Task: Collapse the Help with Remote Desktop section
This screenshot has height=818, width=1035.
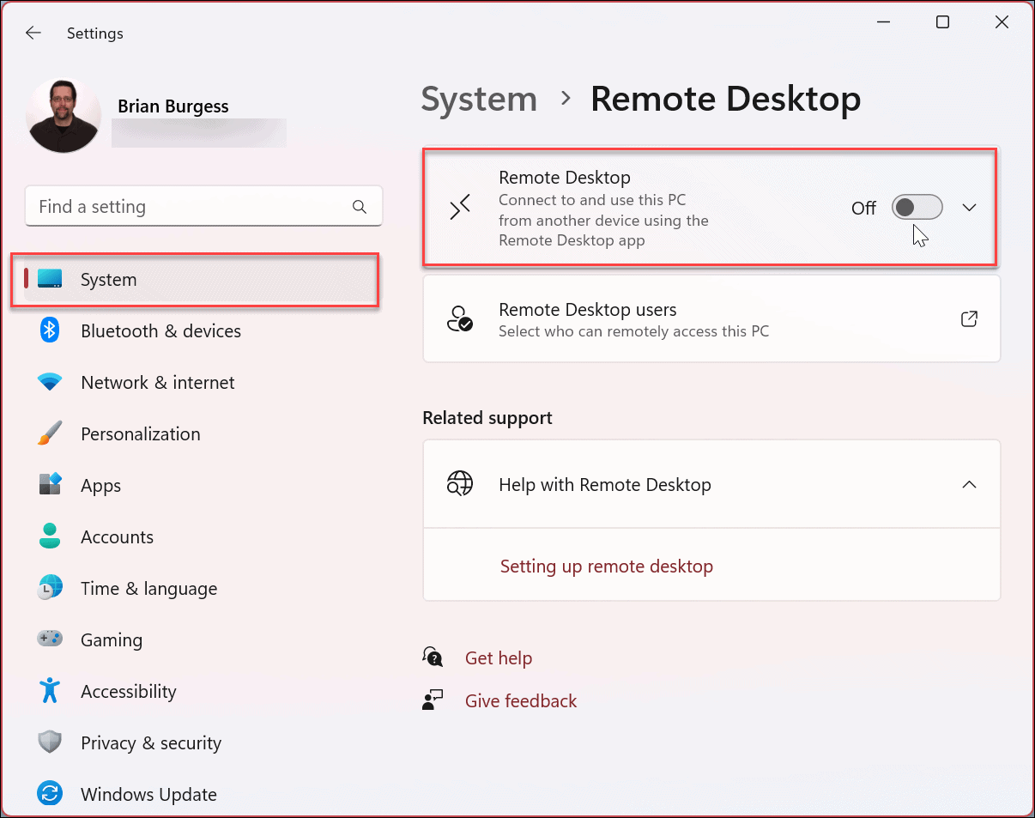Action: [969, 484]
